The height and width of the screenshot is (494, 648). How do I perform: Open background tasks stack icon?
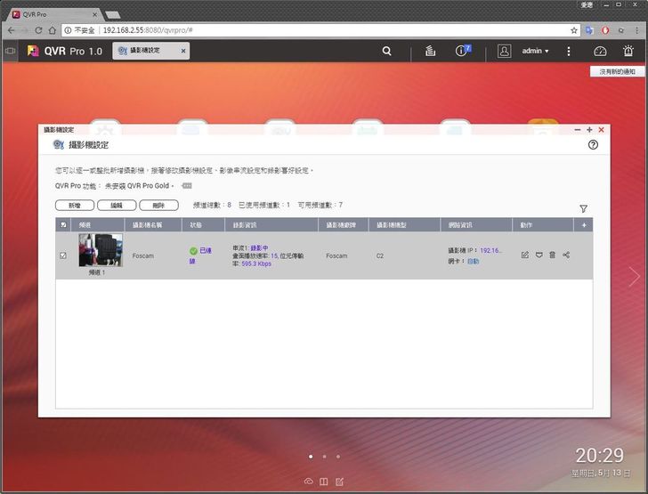coord(429,52)
